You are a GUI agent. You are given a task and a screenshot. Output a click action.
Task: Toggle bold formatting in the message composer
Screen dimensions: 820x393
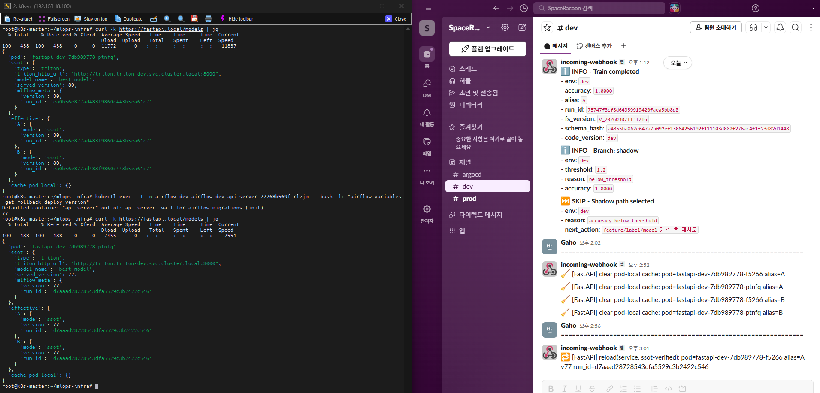[551, 388]
